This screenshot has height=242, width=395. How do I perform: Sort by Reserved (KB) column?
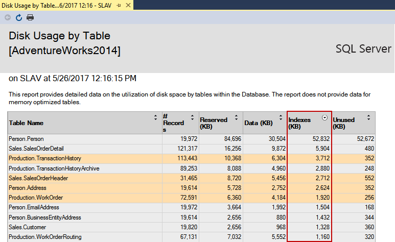[237, 118]
